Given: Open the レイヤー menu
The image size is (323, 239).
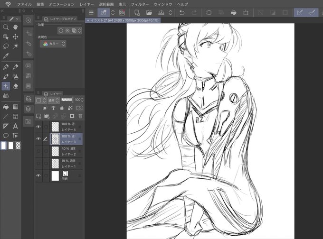Looking at the screenshot, I should click(87, 4).
